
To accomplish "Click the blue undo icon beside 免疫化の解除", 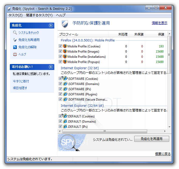I will (15, 47).
